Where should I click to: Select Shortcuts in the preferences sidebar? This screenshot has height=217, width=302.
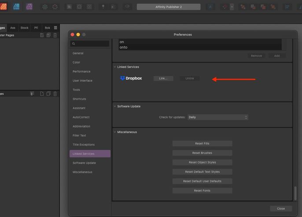point(79,99)
